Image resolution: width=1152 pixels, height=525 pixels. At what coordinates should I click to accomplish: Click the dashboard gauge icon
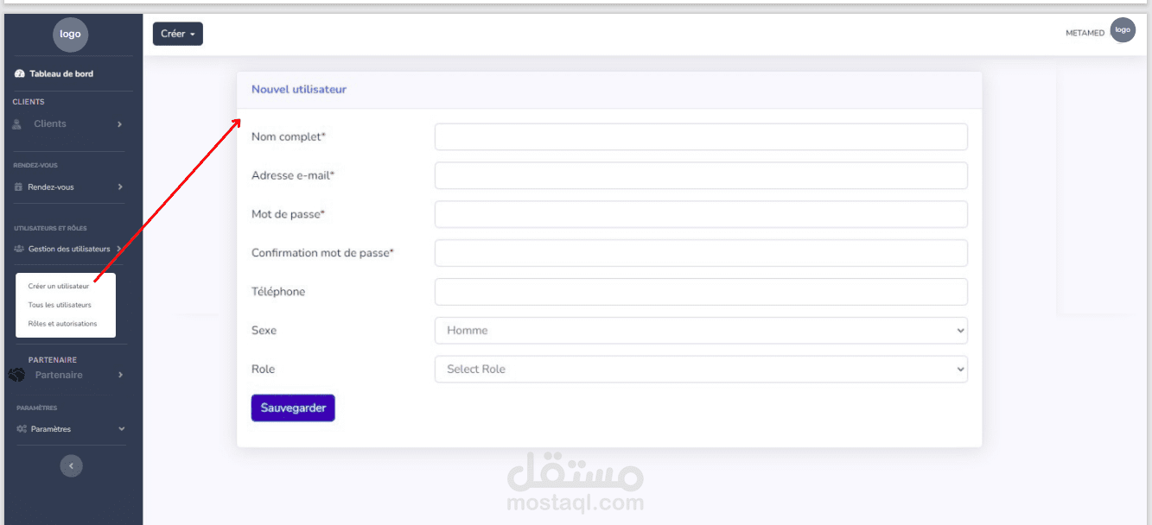(x=19, y=73)
